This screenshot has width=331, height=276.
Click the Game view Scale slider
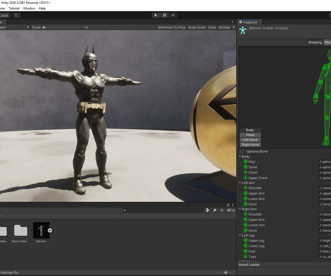[x=63, y=27]
